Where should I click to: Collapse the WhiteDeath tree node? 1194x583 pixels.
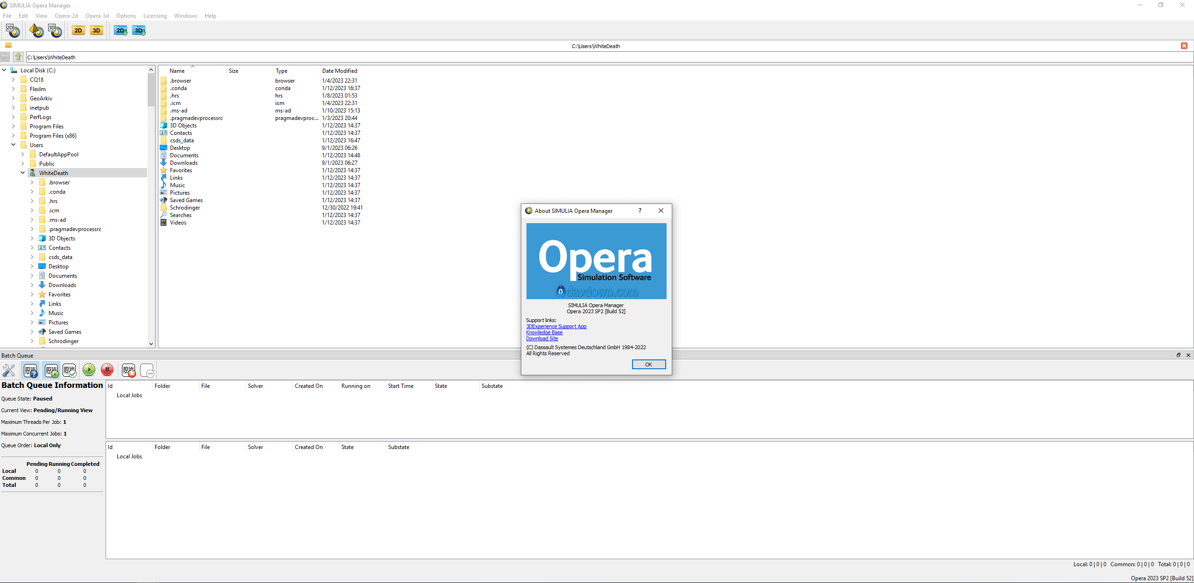(23, 173)
